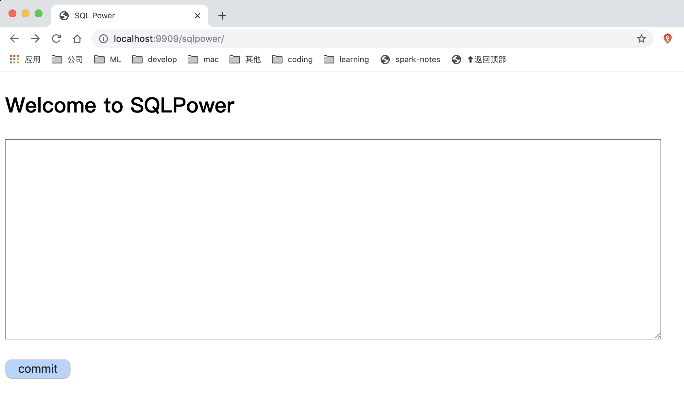
Task: Click the forward navigation arrow
Action: coord(35,39)
